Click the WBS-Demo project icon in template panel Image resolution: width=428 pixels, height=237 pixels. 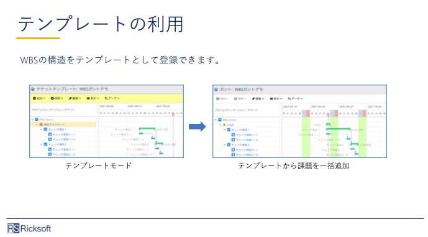(37, 119)
